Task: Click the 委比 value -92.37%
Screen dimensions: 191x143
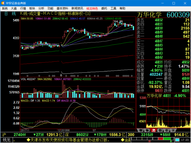Action: (155, 82)
